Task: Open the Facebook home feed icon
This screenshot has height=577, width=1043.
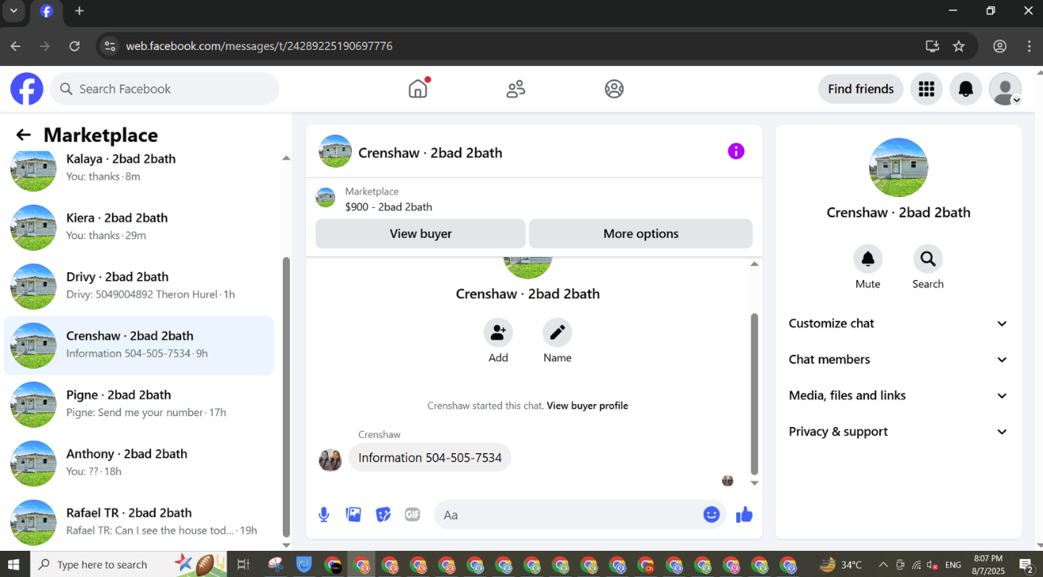Action: (418, 89)
